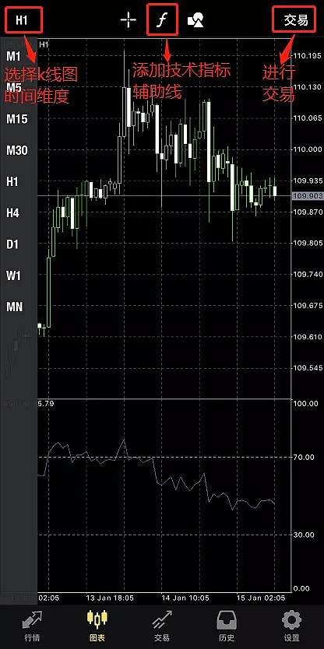This screenshot has width=324, height=649.
Task: Open the 历史 history inbox icon
Action: pos(227,620)
